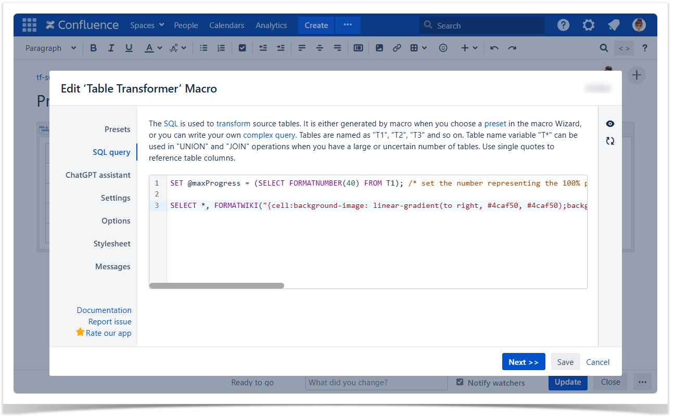Open the notifications bell icon
Screen dimensions: 675x419
point(614,25)
